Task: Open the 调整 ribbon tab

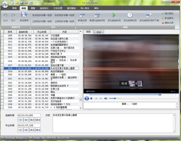Action: (33, 8)
